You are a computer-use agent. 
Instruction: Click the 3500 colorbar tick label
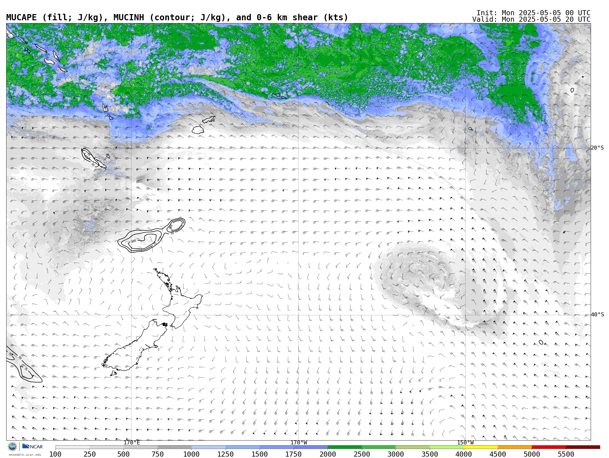tap(430, 454)
